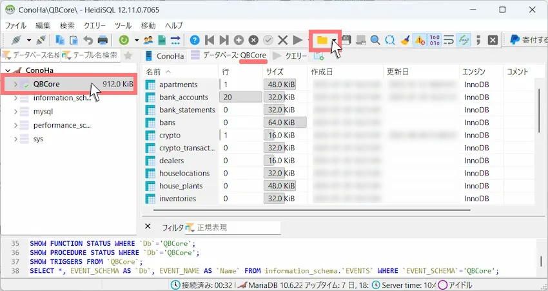This screenshot has height=291, width=548.
Task: Switch to the ConoHa host tab
Action: click(x=164, y=55)
